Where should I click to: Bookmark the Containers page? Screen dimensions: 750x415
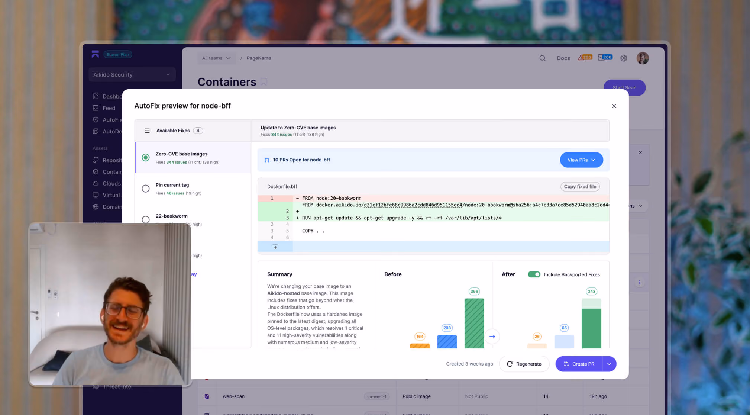point(264,82)
